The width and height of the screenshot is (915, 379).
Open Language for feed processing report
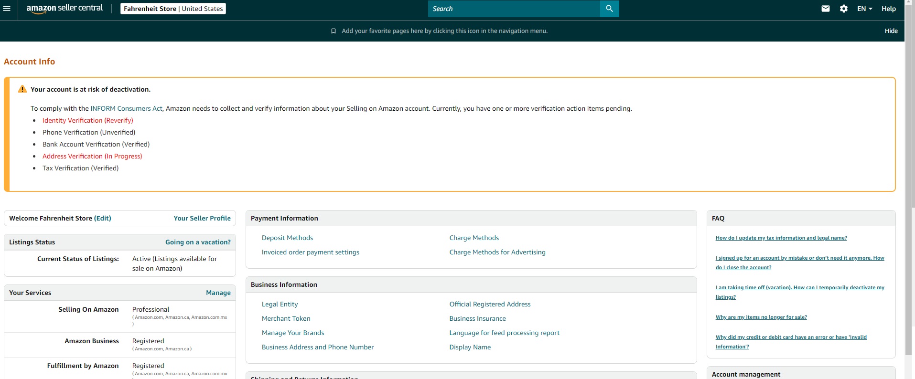(505, 333)
